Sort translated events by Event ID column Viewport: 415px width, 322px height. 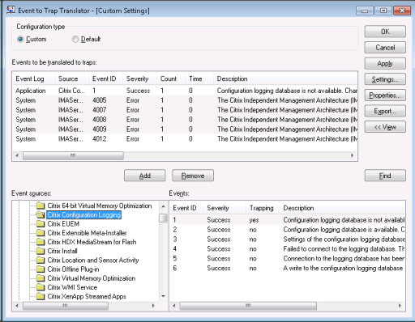[x=105, y=78]
